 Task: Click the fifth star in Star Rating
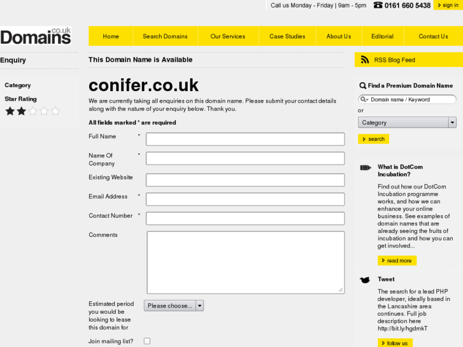[55, 111]
